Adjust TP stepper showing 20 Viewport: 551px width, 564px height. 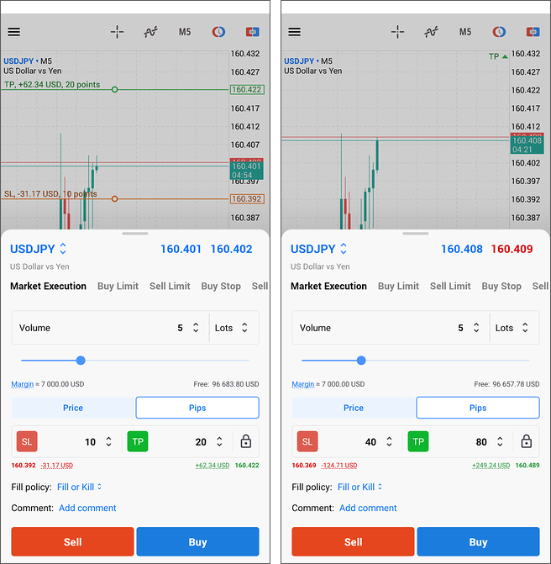(219, 442)
